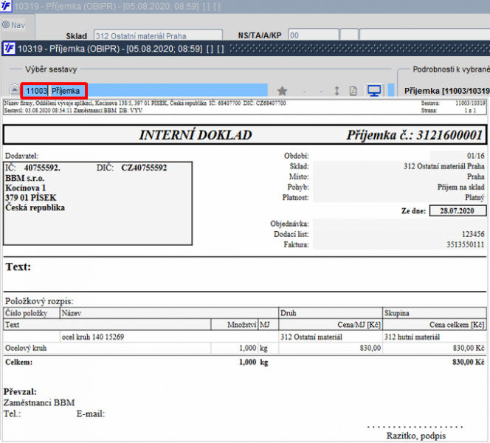Click the DIČ value CZ40755592
This screenshot has width=490, height=443.
tap(144, 168)
